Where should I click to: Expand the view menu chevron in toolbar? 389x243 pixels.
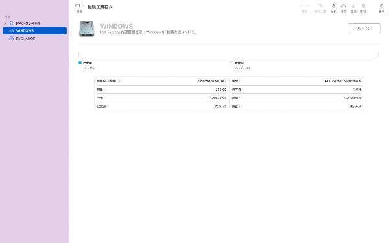tap(82, 6)
